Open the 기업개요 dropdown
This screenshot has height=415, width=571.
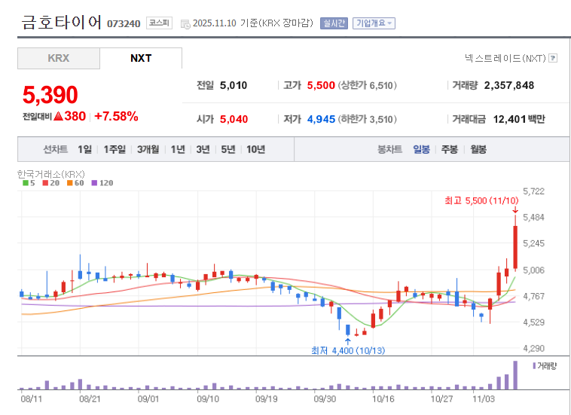(374, 23)
